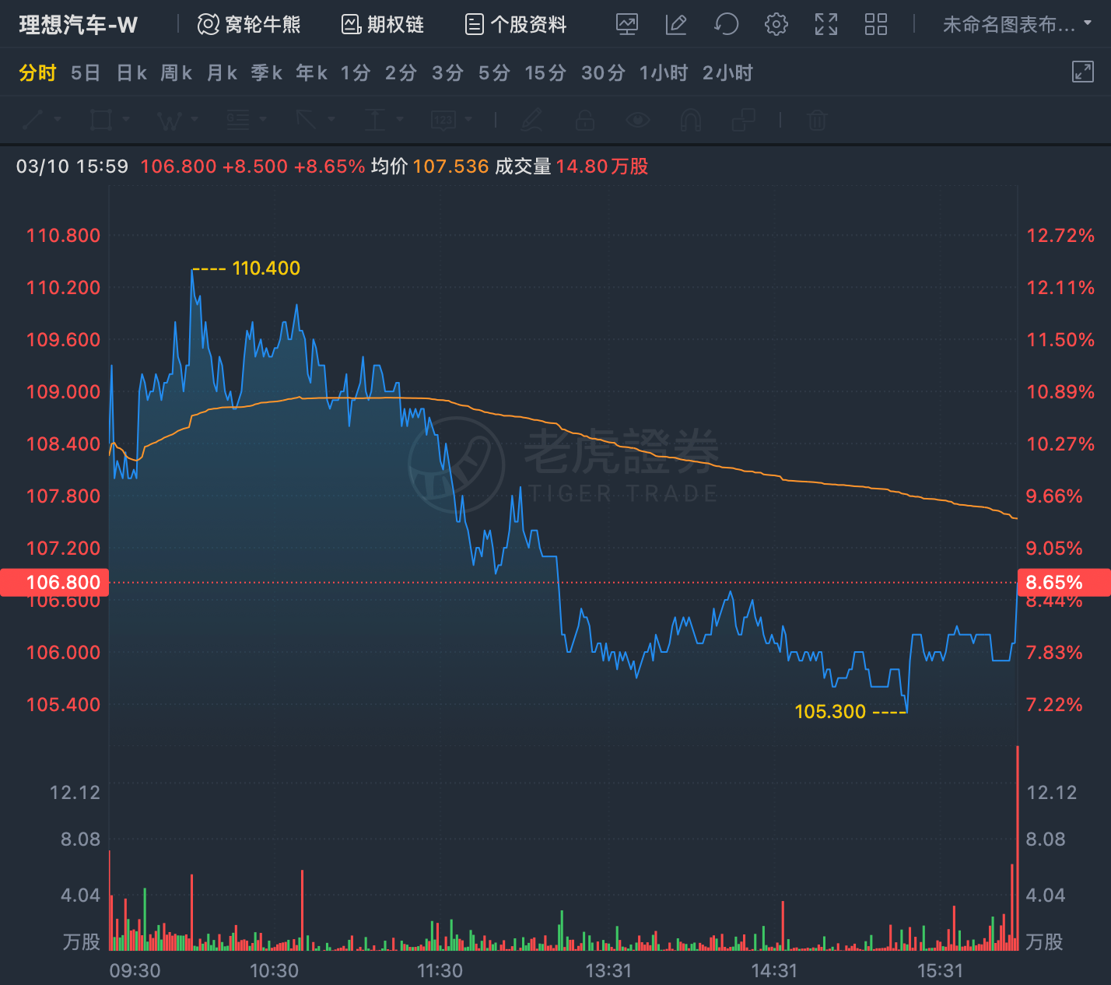The height and width of the screenshot is (985, 1111).
Task: Select the 15分 timeframe tab
Action: [x=545, y=73]
